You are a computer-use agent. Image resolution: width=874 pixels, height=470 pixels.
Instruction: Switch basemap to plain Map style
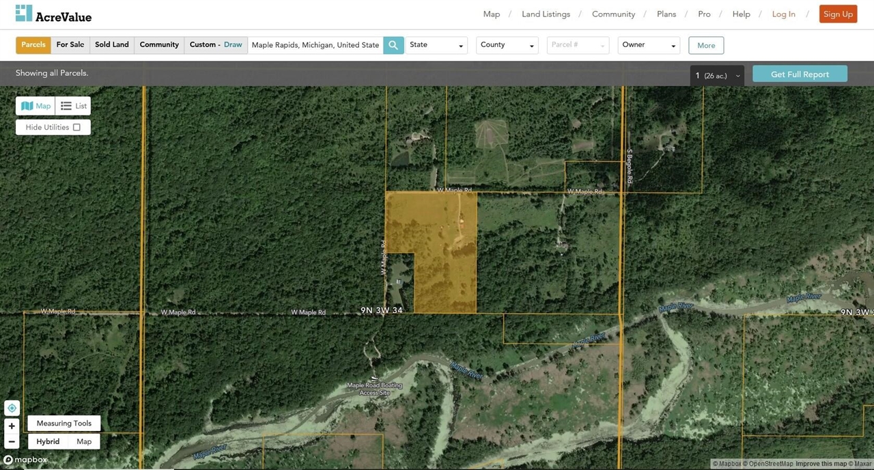[84, 441]
